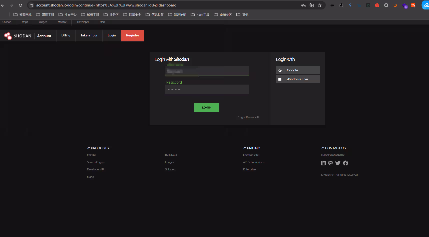Click inside the Password input field
The image size is (429, 237).
pyautogui.click(x=206, y=89)
